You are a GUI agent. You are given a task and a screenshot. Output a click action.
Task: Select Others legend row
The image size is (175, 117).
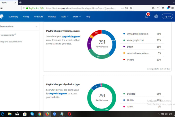point(142,60)
